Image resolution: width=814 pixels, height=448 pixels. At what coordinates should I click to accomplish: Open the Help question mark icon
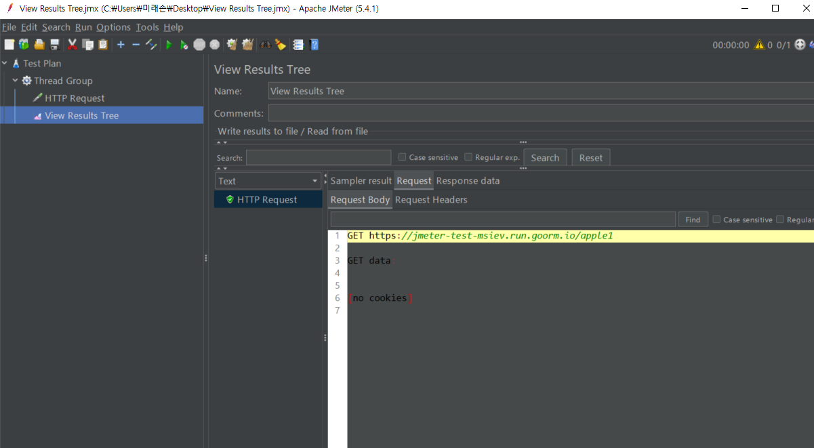point(314,45)
